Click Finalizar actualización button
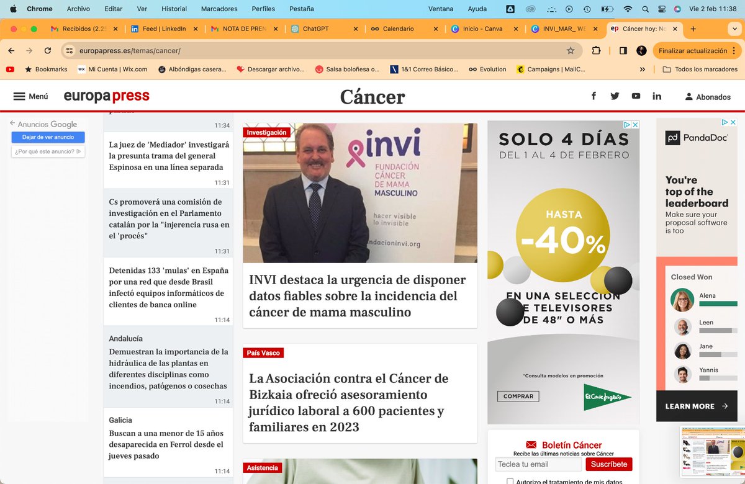745x484 pixels. 697,51
